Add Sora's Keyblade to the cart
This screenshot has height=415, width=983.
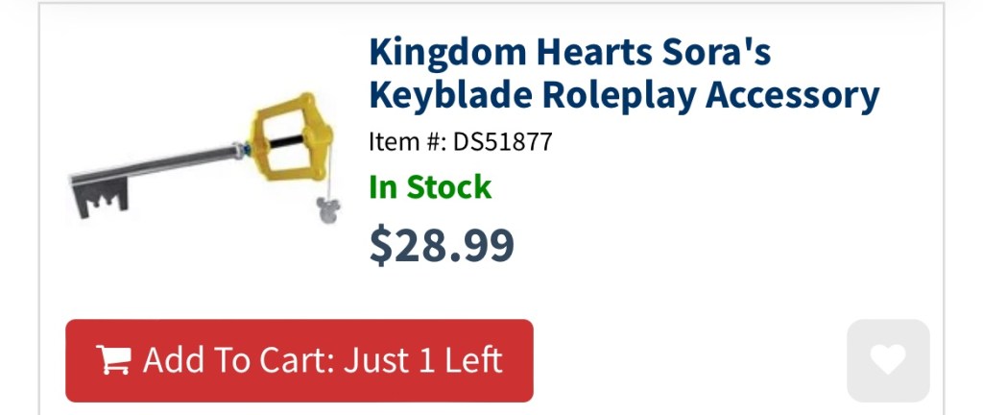pyautogui.click(x=299, y=360)
